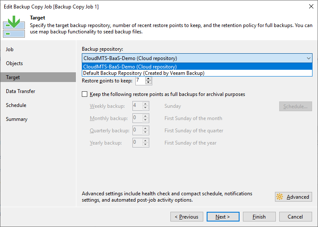Image resolution: width=318 pixels, height=227 pixels.
Task: Enable keeping restore points as full backups
Action: pyautogui.click(x=85, y=94)
